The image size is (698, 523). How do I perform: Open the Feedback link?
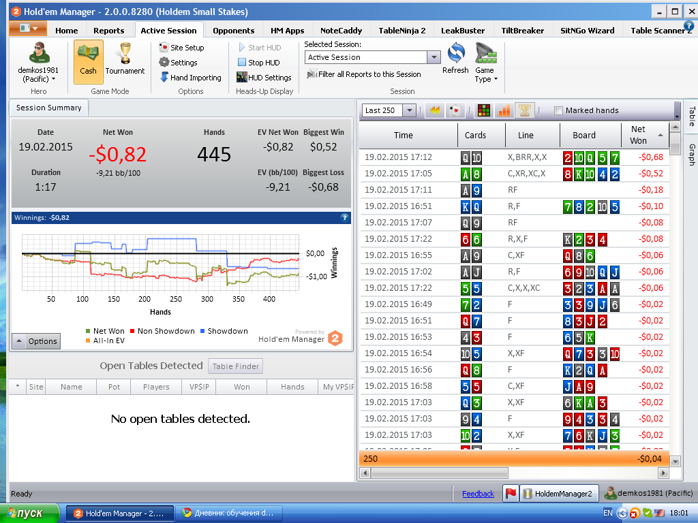coord(478,494)
